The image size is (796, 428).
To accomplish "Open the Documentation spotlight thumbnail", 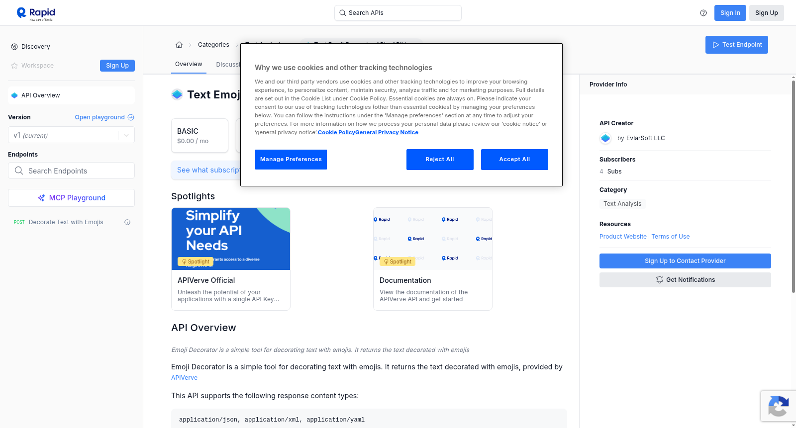I will click(x=433, y=239).
